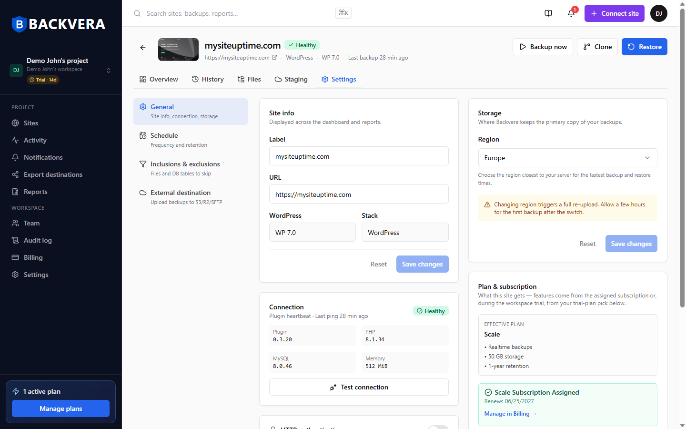Open the notifications bell icon
This screenshot has width=686, height=429.
point(571,13)
